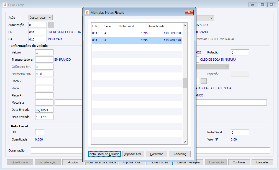Click the browse button next to Autorização
The image size is (279, 170).
pos(51,25)
